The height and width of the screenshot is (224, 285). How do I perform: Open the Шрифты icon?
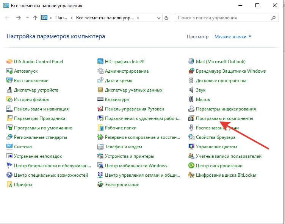[x=9, y=184]
